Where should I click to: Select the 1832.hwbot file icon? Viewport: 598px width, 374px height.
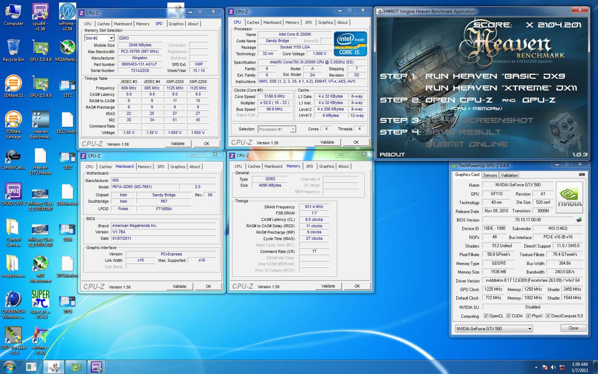(67, 123)
